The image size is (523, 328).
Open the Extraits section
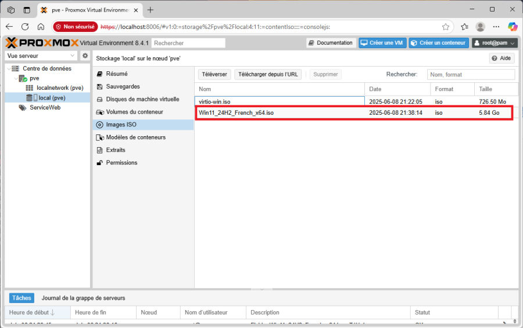(143, 150)
